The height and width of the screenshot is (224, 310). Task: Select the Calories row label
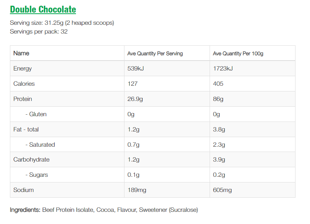click(x=24, y=84)
